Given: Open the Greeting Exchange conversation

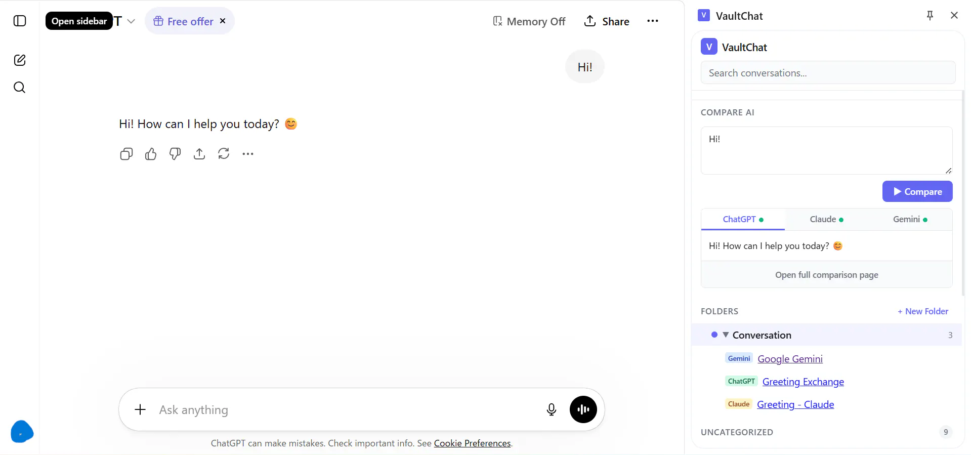Looking at the screenshot, I should coord(803,382).
